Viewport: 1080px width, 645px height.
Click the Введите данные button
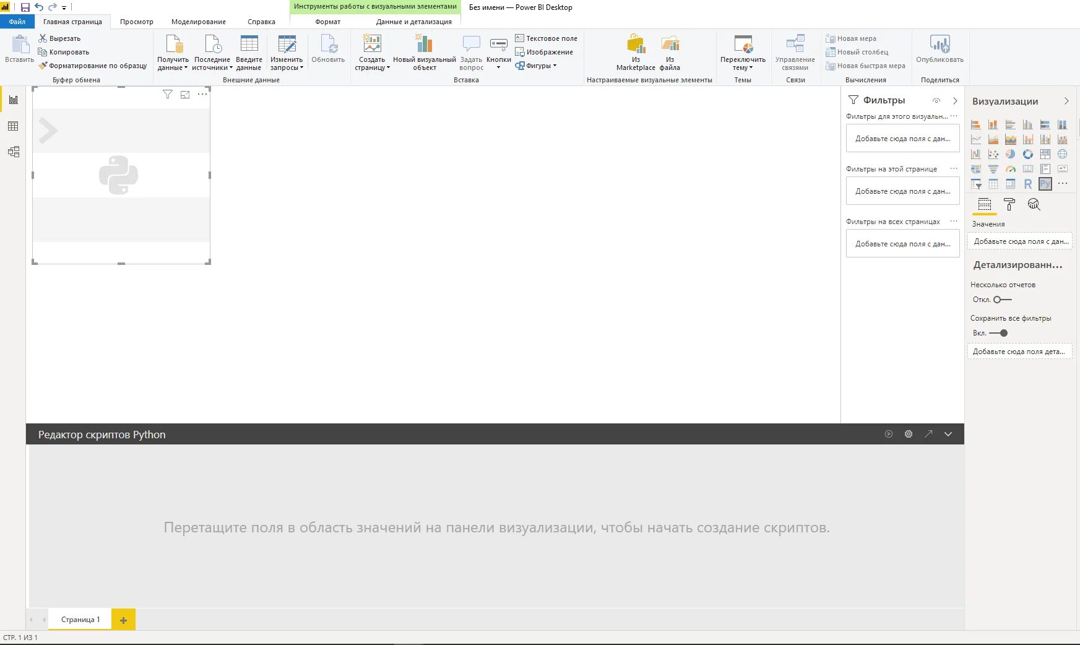(x=249, y=53)
